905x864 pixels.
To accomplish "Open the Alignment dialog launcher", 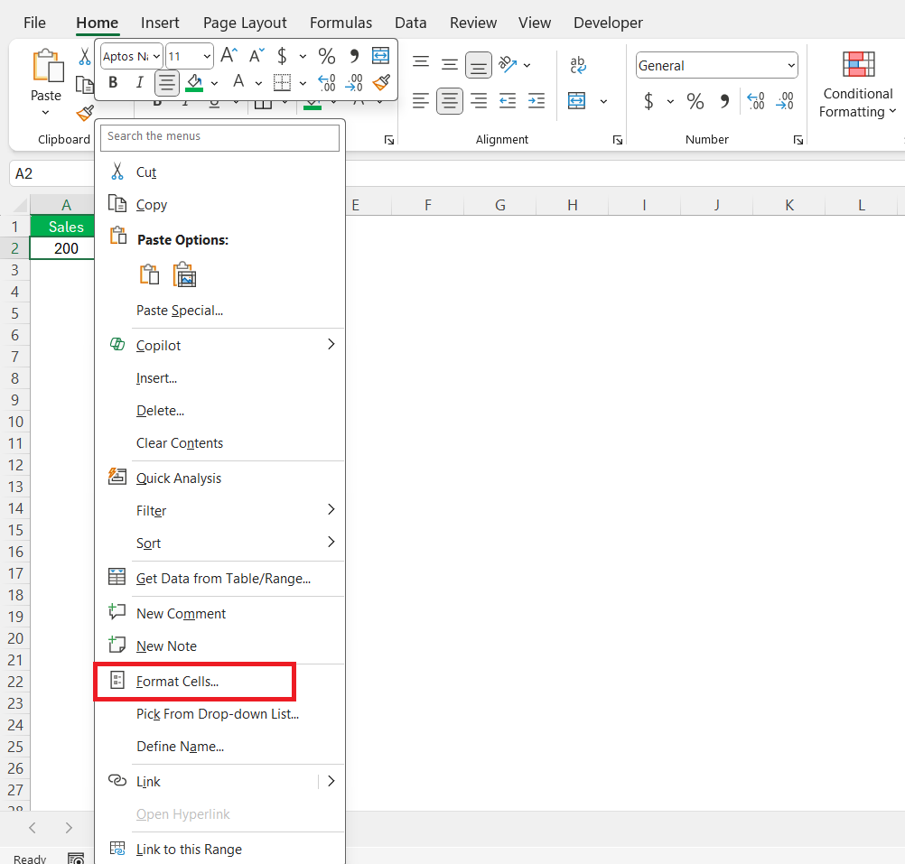I will point(618,140).
